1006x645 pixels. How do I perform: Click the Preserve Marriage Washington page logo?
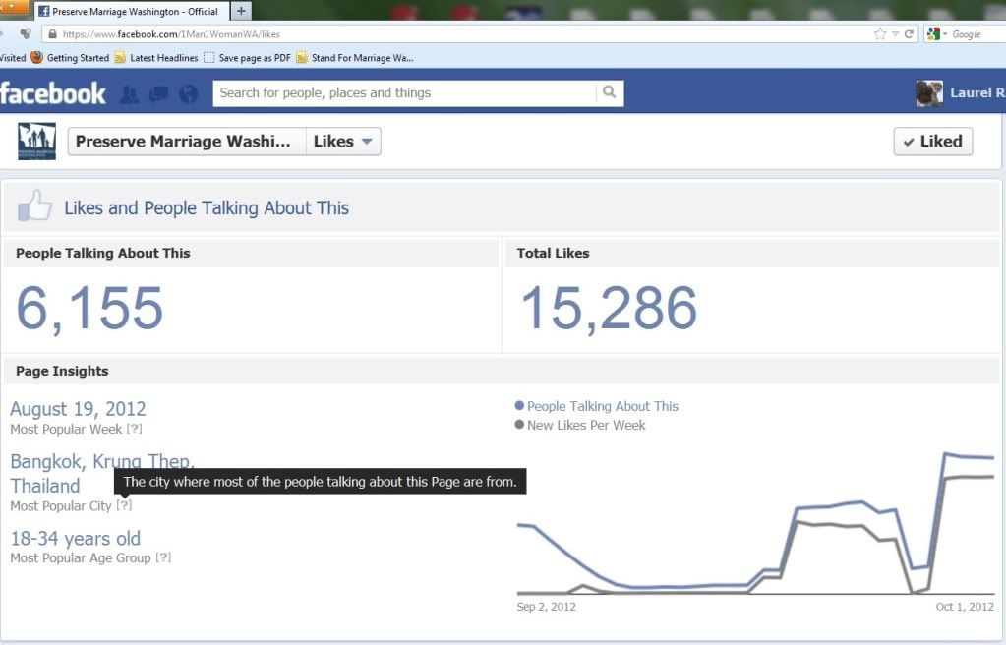click(36, 142)
